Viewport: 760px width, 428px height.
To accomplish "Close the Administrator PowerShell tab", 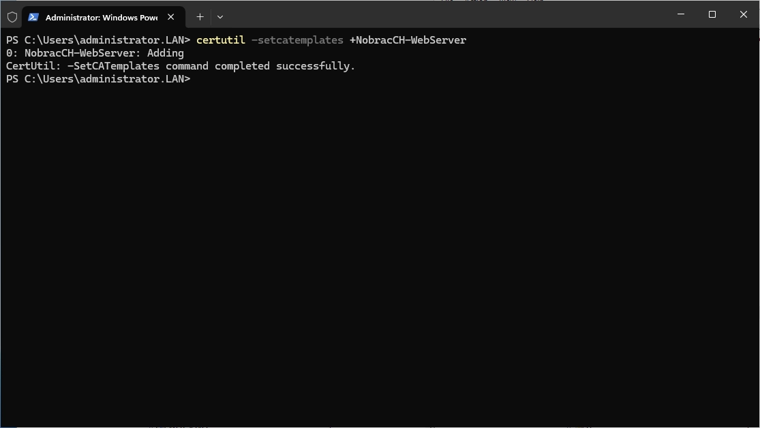I will (x=170, y=17).
